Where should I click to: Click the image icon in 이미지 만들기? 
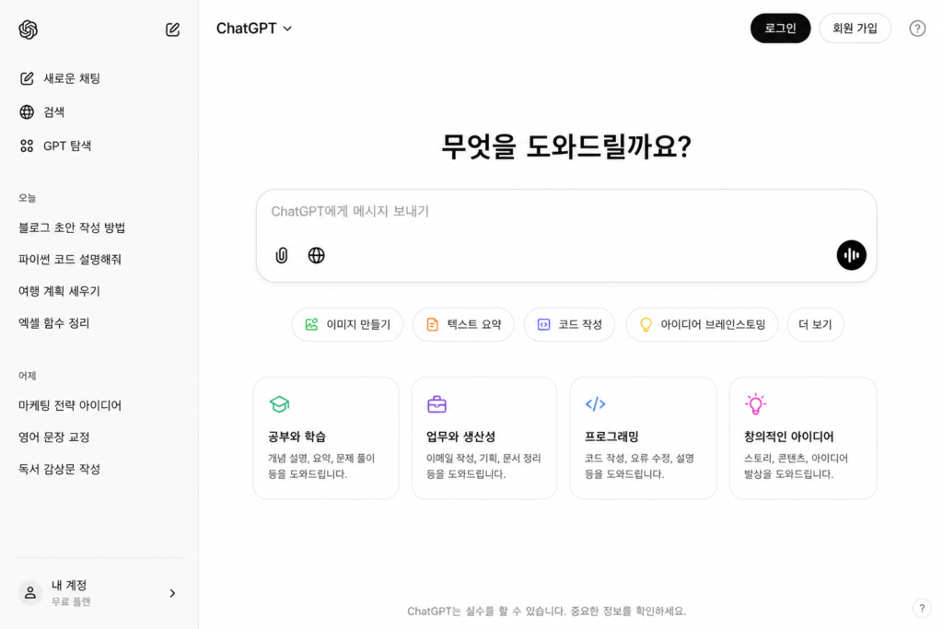[311, 325]
